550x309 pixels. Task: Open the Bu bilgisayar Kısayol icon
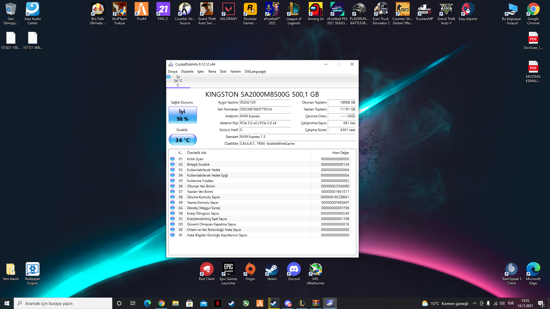511,13
